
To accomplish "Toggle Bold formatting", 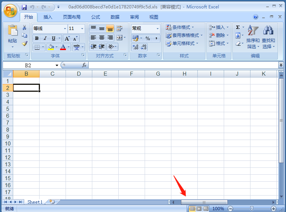I will (x=37, y=38).
